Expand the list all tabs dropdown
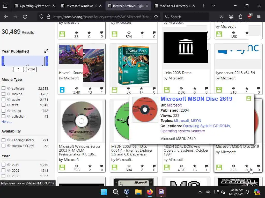Viewport: 265px width, 198px height. 214,6
